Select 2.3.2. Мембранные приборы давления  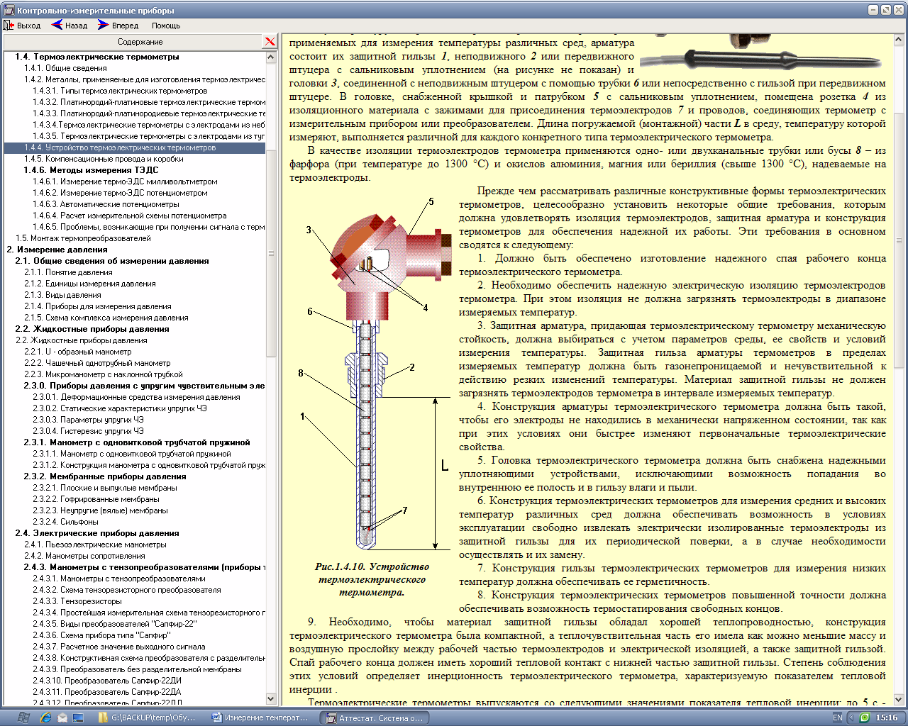tap(105, 476)
